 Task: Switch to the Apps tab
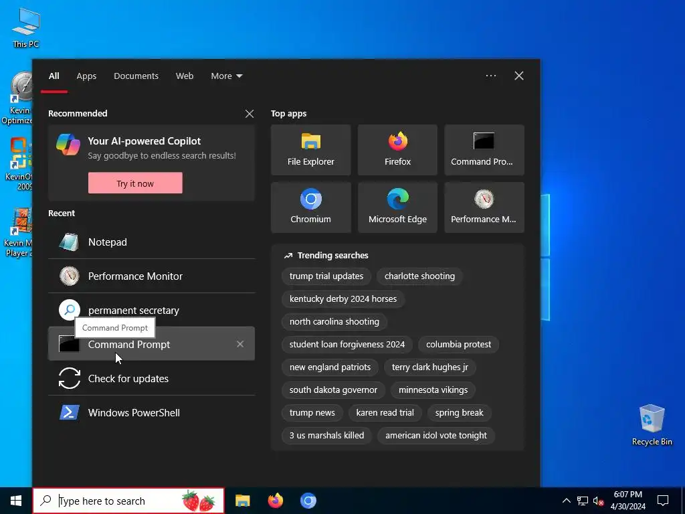click(86, 76)
